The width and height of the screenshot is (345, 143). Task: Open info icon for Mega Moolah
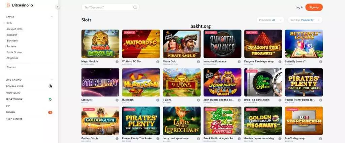point(117,62)
